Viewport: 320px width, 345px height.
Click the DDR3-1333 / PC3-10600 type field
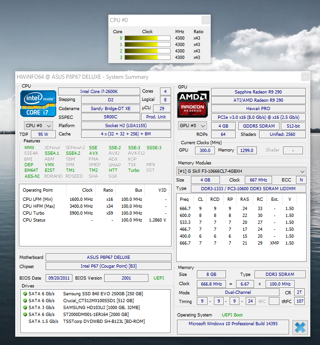tap(248, 188)
